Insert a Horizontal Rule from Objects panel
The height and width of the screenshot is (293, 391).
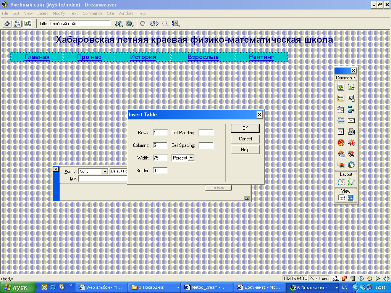341,121
